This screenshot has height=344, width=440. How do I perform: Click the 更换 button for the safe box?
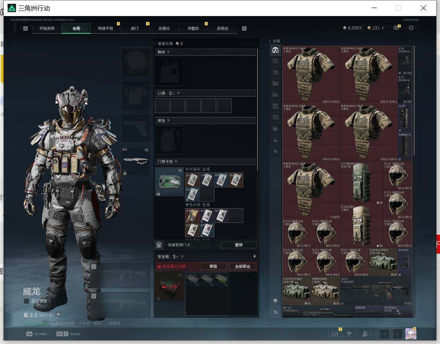click(x=213, y=266)
